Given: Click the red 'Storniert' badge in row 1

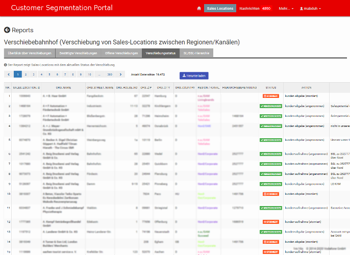Looking at the screenshot, I should coord(270,96).
